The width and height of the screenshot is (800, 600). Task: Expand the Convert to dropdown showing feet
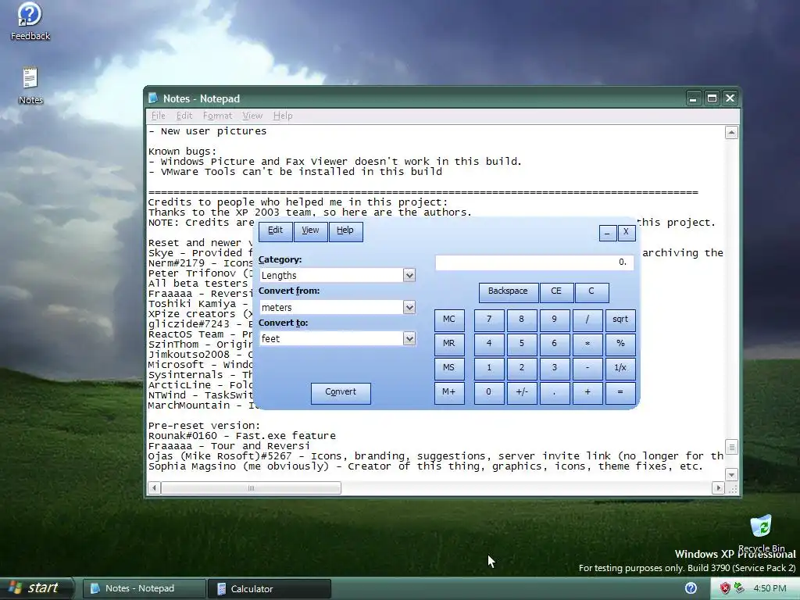click(409, 339)
